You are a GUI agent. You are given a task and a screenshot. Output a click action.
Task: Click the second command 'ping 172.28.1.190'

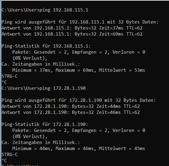(63, 88)
